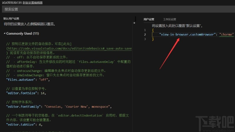The image size is (235, 132).
Task: Click the opening brace on line 1
Action: pos(153,30)
